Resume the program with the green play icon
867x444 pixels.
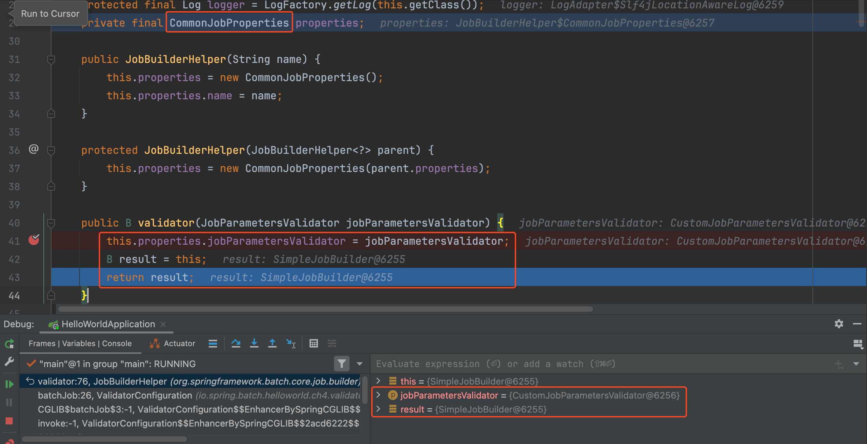tap(9, 385)
